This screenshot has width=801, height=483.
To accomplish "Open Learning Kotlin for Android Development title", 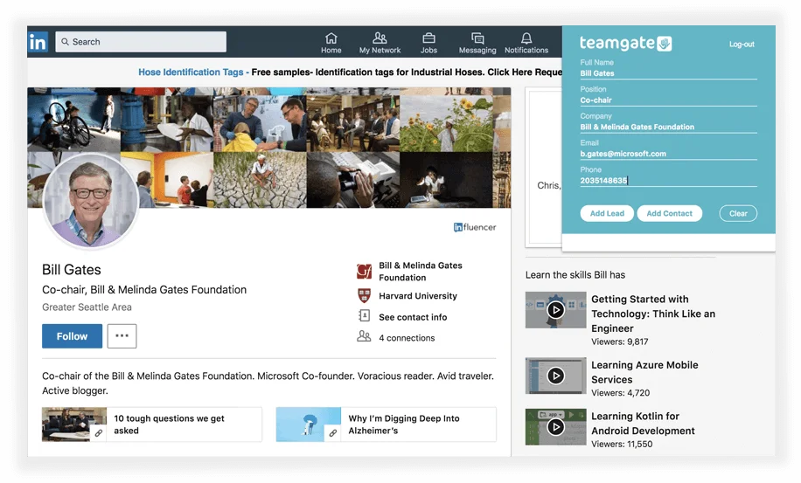I will tap(643, 424).
